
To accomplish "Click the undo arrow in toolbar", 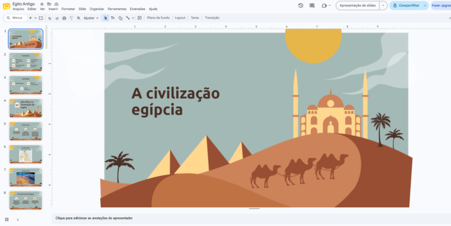I will click(49, 18).
